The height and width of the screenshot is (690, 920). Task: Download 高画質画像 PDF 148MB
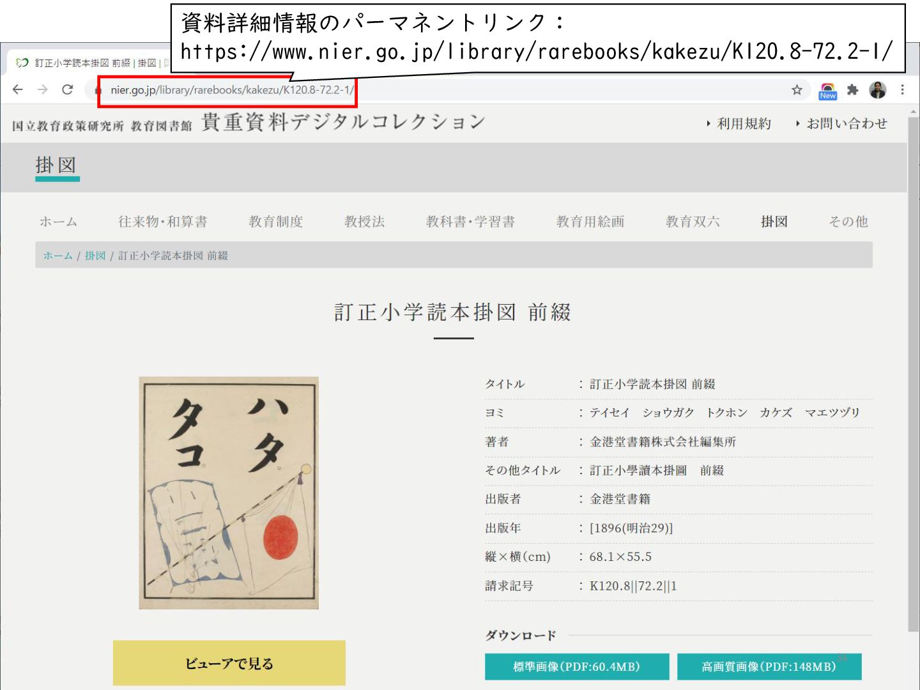[x=769, y=666]
